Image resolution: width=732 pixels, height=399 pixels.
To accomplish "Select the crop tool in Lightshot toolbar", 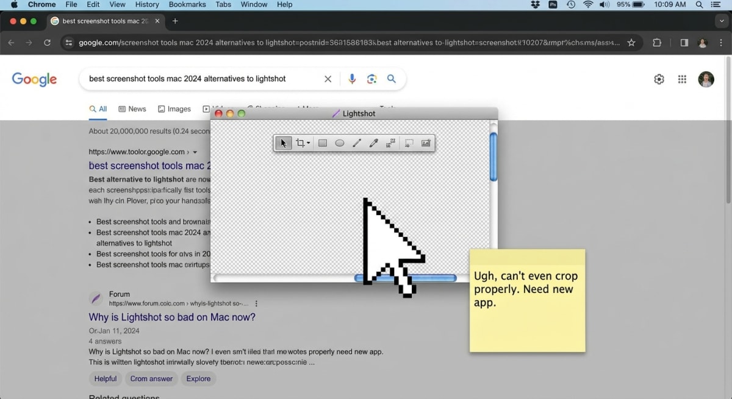I will coord(301,143).
